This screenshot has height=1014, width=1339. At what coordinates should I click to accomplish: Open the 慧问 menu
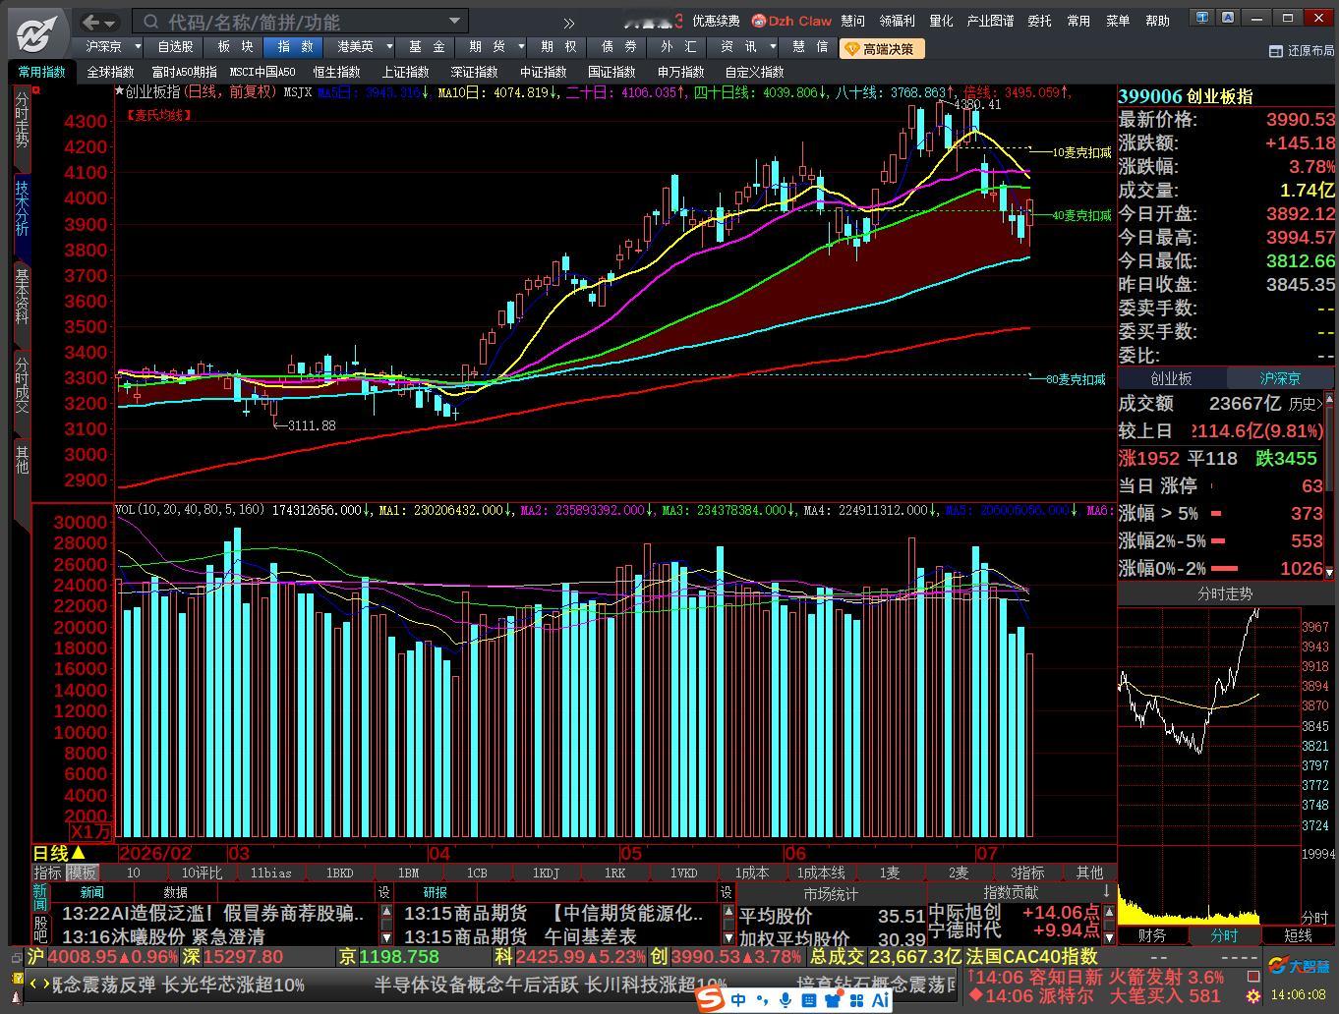pyautogui.click(x=852, y=21)
